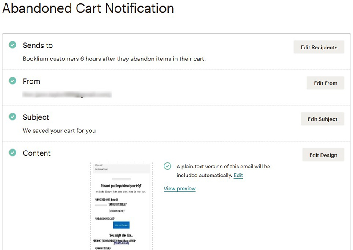Click the Content section heading

(x=37, y=153)
